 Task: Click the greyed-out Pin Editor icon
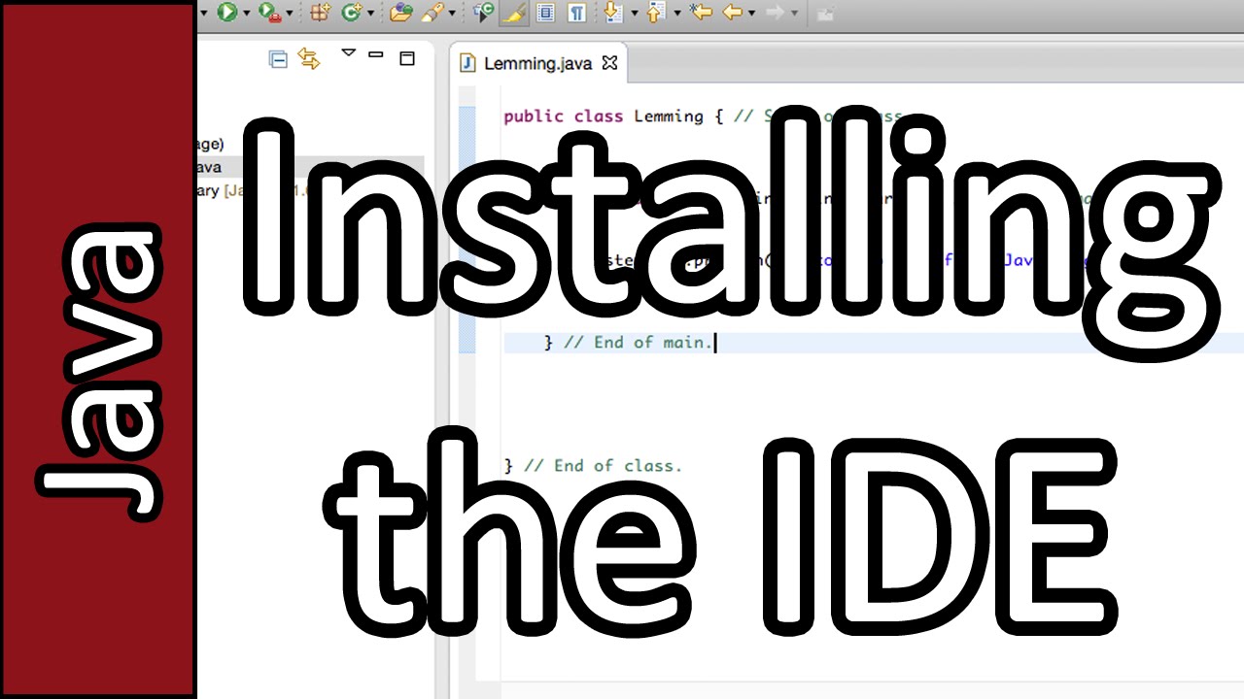pyautogui.click(x=825, y=12)
